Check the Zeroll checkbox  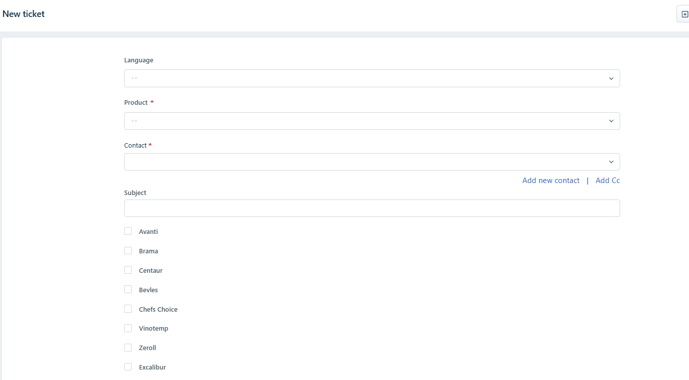(128, 348)
